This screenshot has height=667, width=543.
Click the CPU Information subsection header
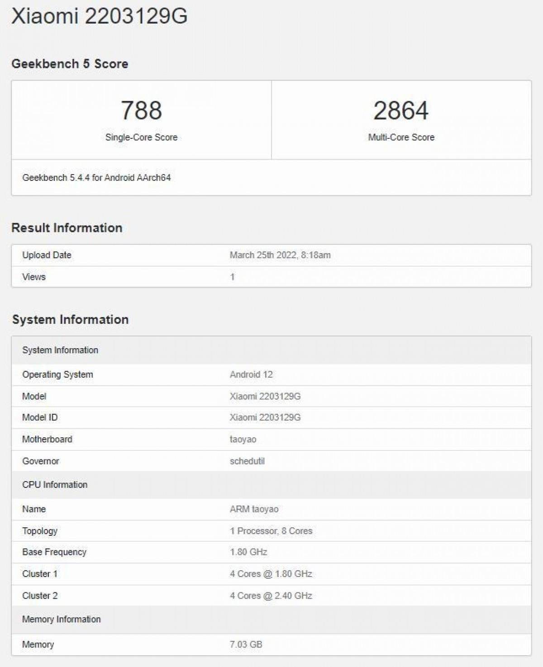pos(55,484)
